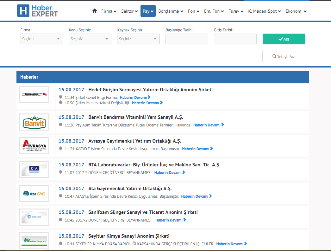The image size is (331, 251).
Task: Open the Ekonomi menu
Action: point(296,11)
